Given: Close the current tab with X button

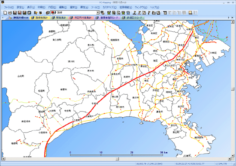Looking at the screenshot, I should pyautogui.click(x=232, y=18).
